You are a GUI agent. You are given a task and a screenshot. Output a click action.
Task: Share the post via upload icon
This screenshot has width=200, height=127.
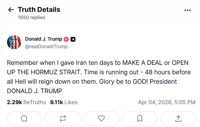coord(178,118)
